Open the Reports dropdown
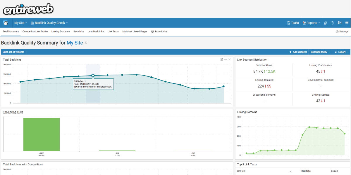The image size is (351, 175). point(311,23)
